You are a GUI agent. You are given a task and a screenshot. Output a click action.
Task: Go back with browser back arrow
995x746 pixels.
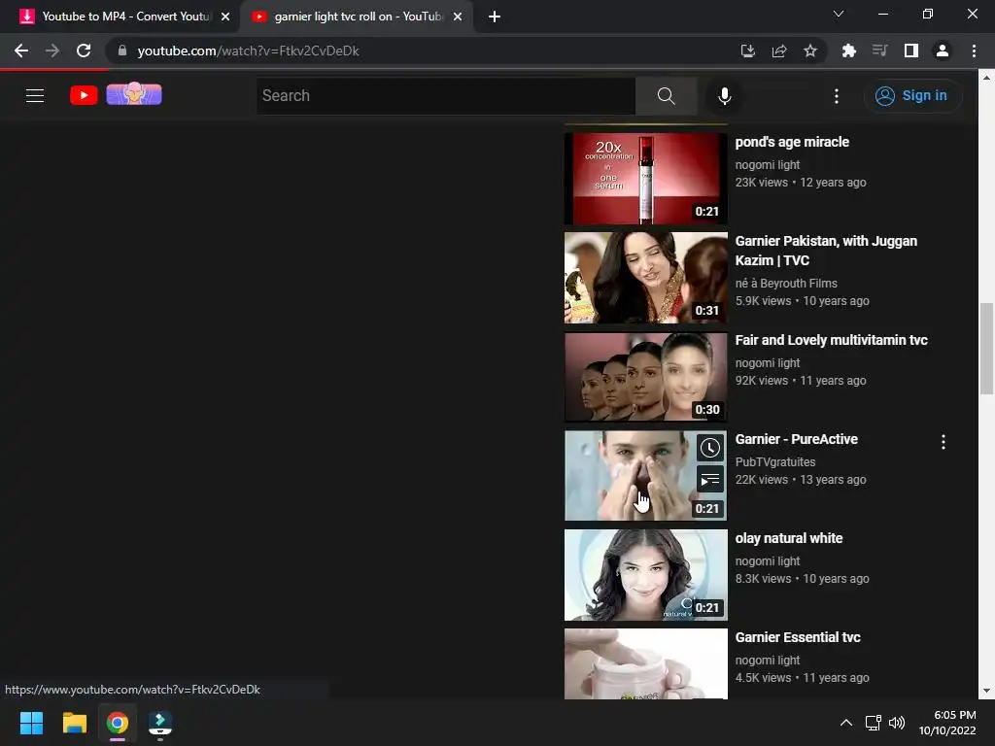pos(21,51)
